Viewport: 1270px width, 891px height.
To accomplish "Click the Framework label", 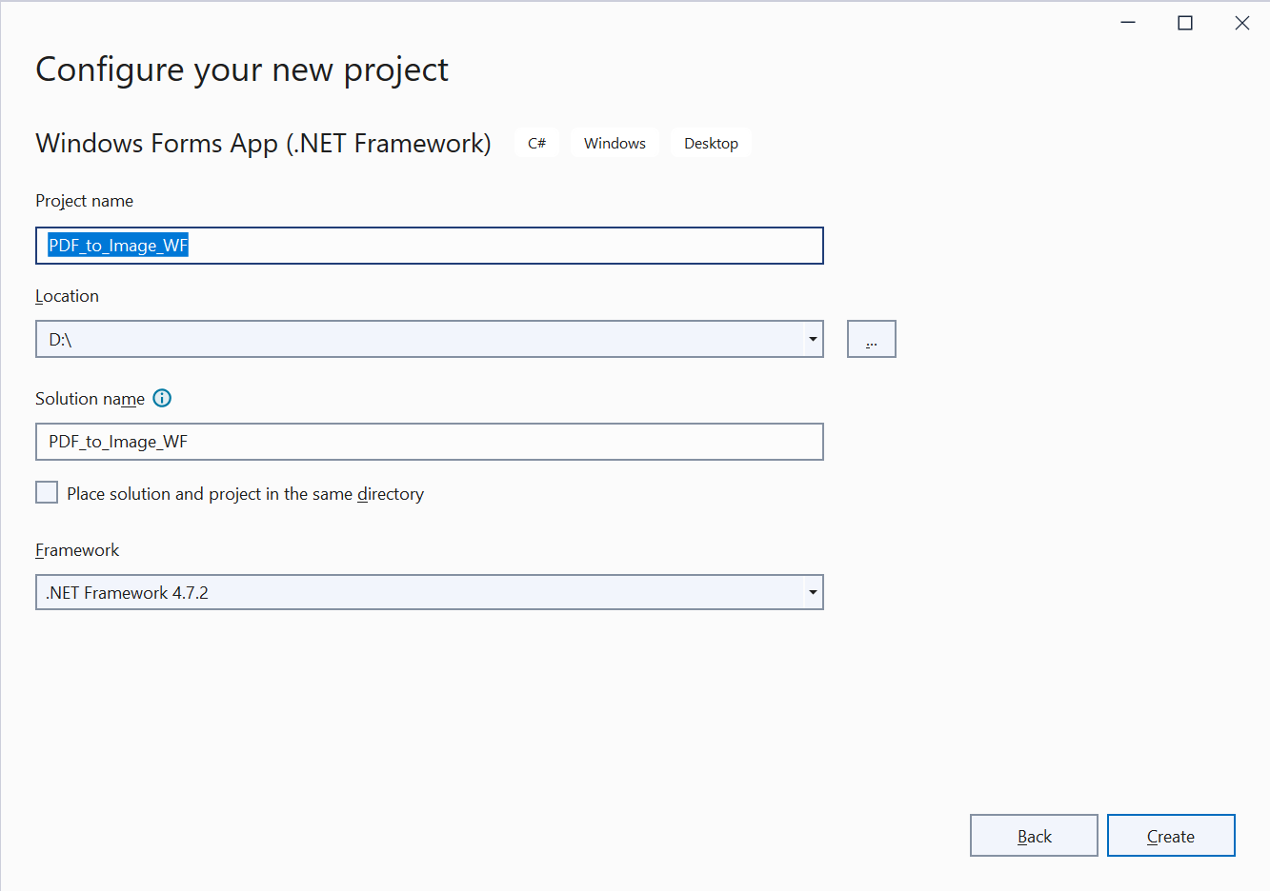I will click(x=77, y=550).
